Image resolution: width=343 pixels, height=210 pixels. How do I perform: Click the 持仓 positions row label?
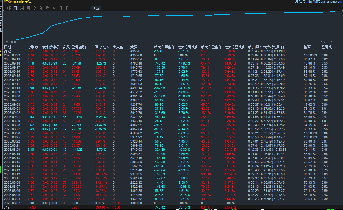[8, 51]
